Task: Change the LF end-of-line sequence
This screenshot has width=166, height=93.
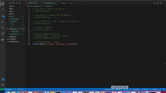Action: coord(130,89)
